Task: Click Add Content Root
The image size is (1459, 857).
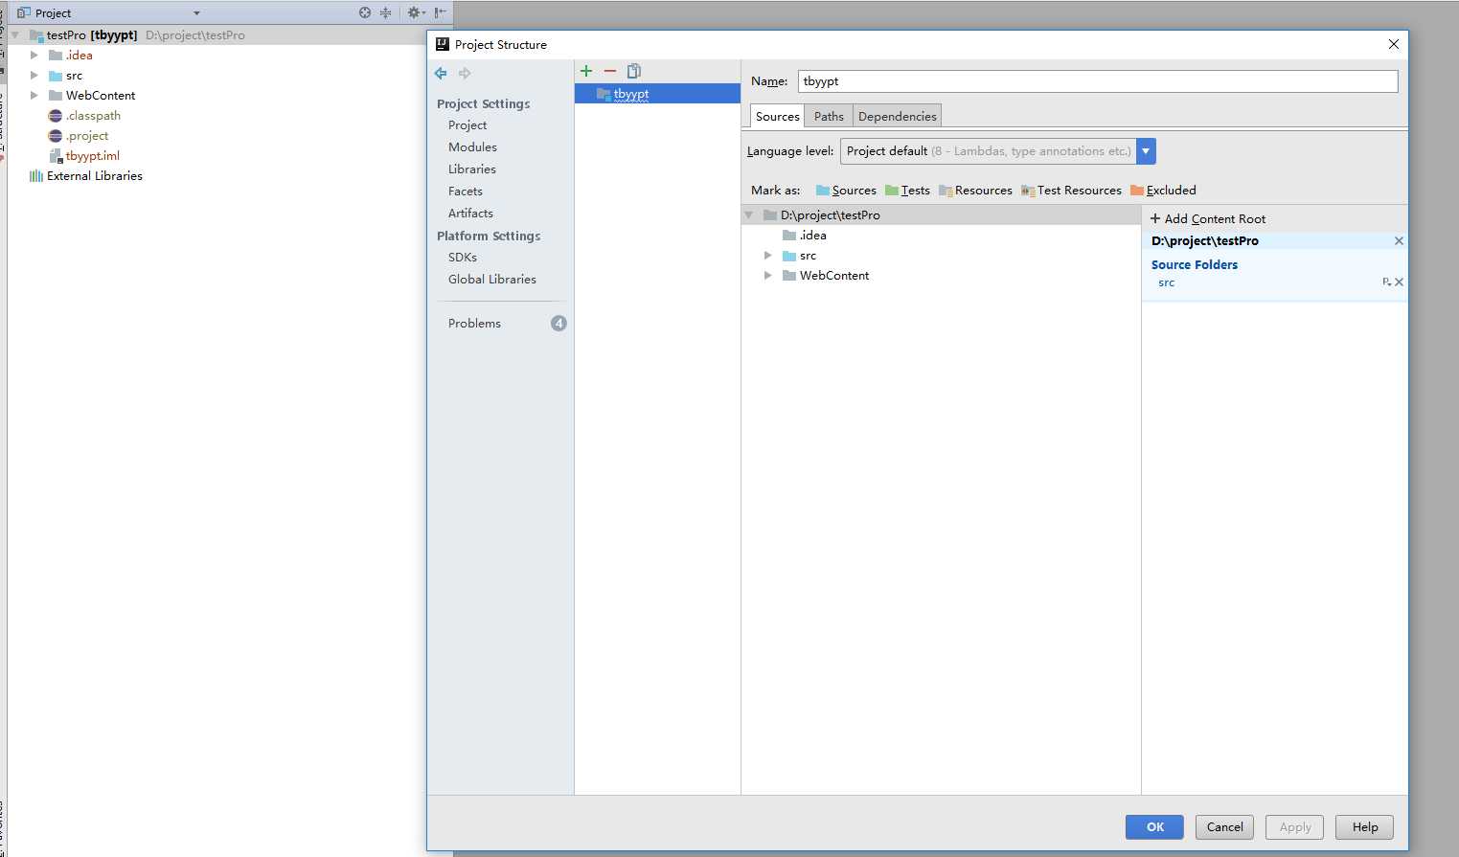Action: [x=1208, y=219]
